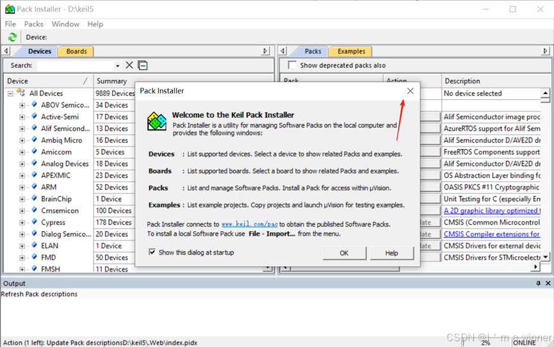Click the ARM vendor icon
Viewport: 554px width, 347px height.
coord(35,186)
